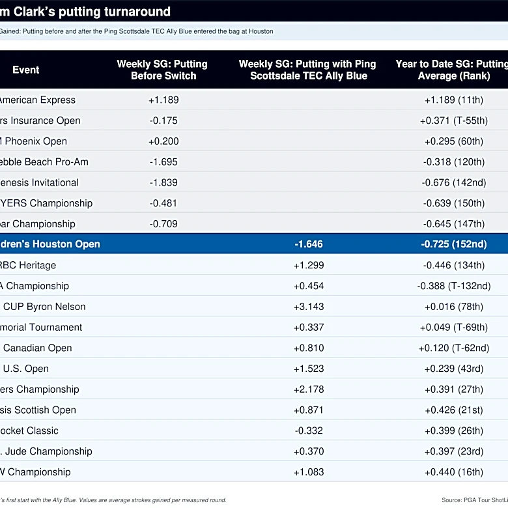This screenshot has height=508, width=508.
Task: Select '-0.318 (120th)' year-to-date value
Action: pos(454,162)
